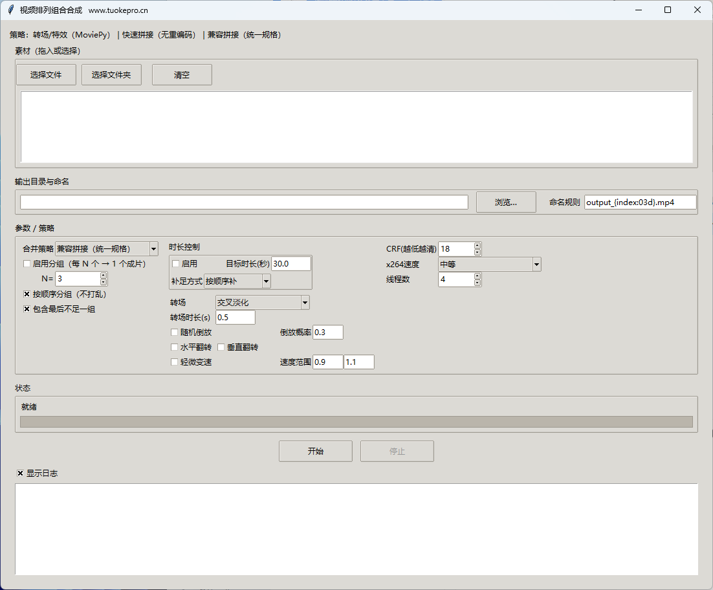The width and height of the screenshot is (713, 590).
Task: Click the 浏览... browse button
Action: 505,202
